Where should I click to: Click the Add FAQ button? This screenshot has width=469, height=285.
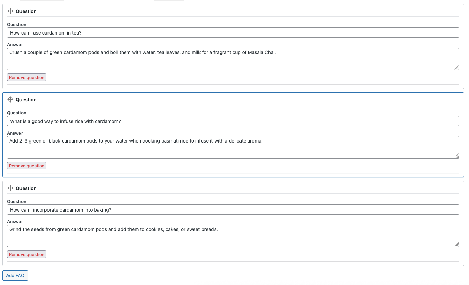pyautogui.click(x=15, y=275)
